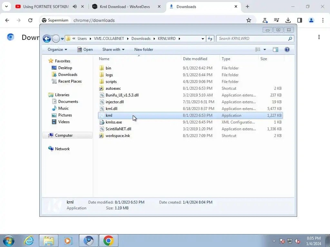Launch Internet Explorer from taskbar

(29, 241)
